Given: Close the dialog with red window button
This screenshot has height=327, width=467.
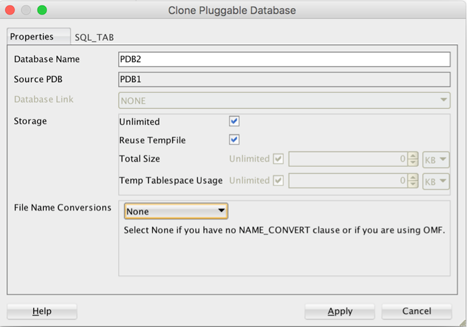Looking at the screenshot, I should tap(12, 10).
